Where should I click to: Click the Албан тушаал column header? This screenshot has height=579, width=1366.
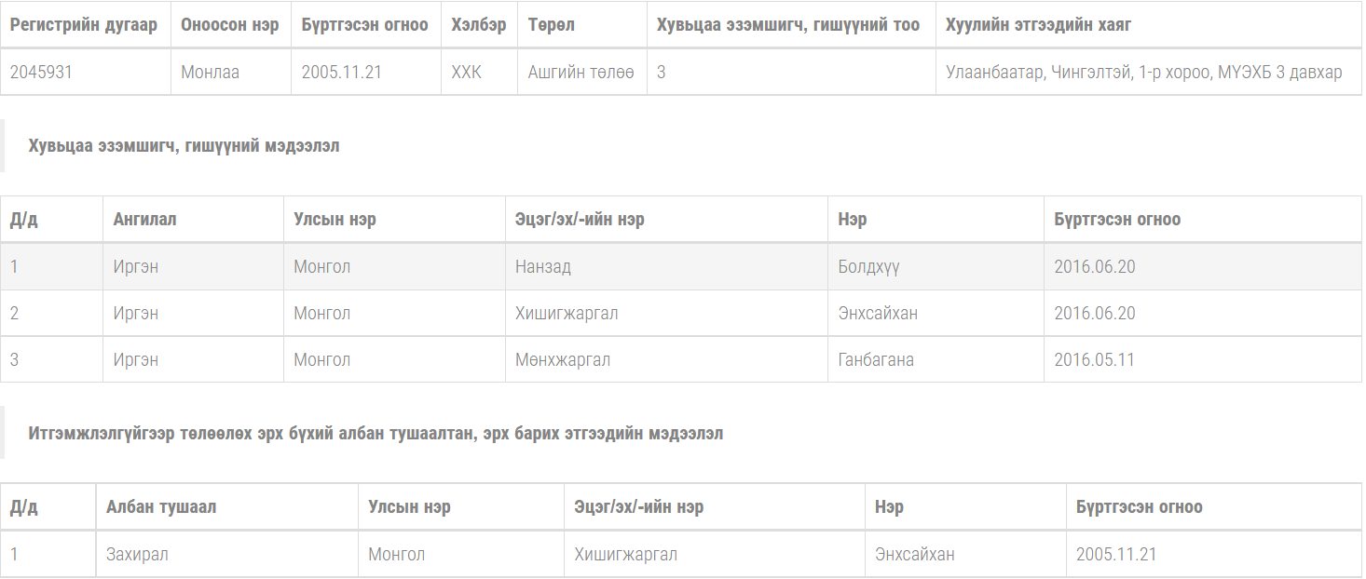click(x=161, y=507)
